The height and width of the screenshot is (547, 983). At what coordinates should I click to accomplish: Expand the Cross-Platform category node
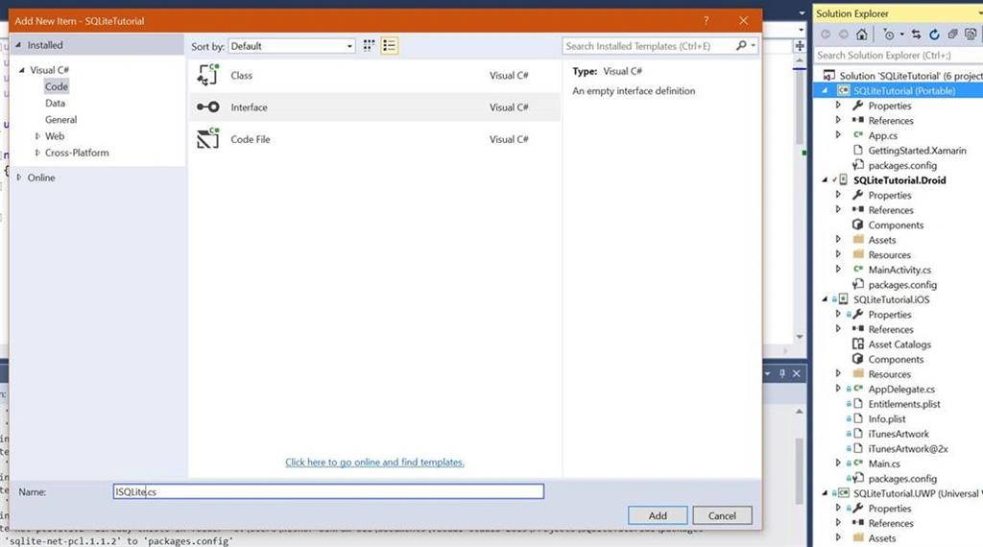(x=37, y=153)
